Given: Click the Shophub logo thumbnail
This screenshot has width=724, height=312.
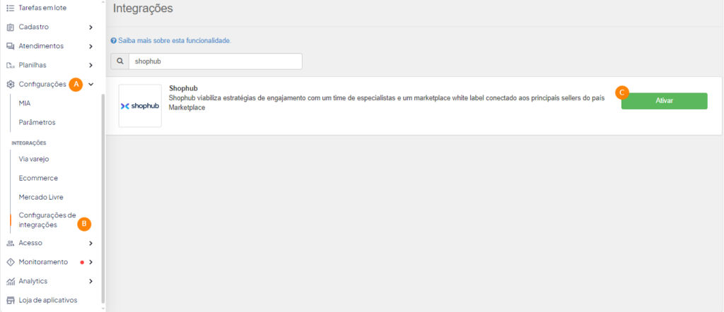Looking at the screenshot, I should (x=140, y=106).
